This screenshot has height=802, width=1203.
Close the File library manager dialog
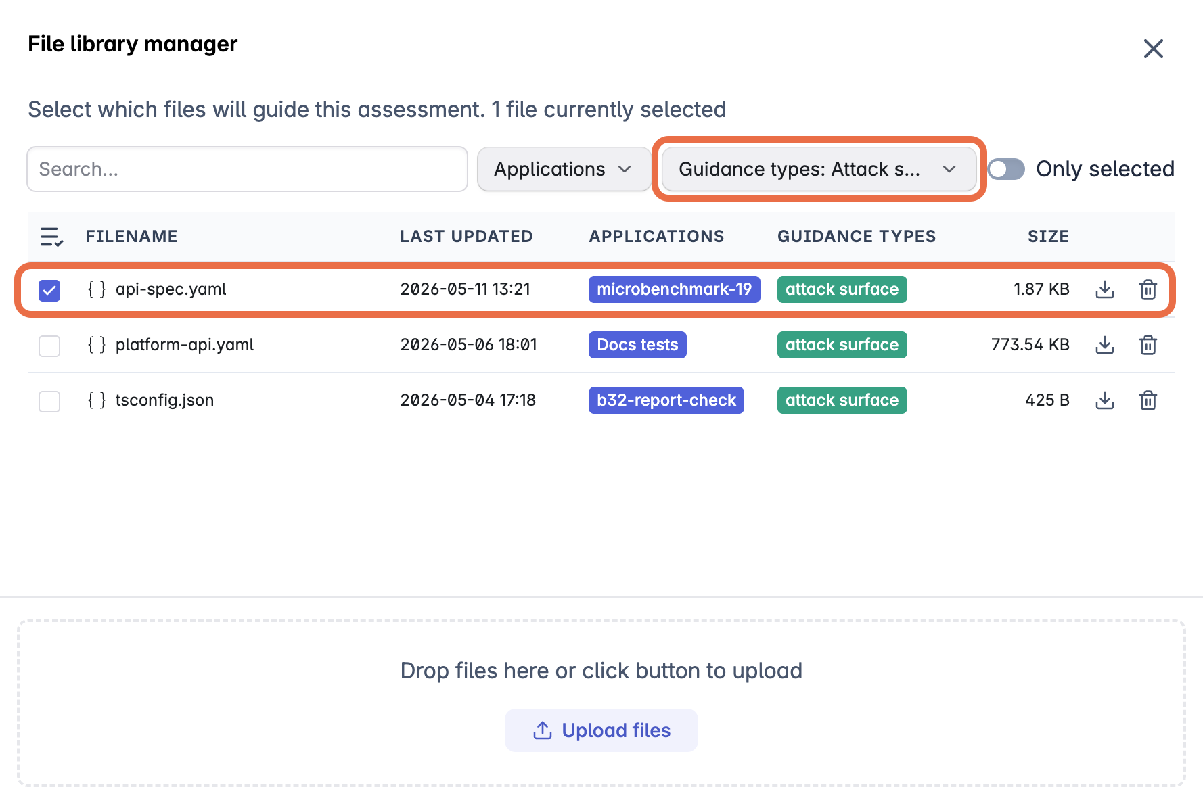1154,49
